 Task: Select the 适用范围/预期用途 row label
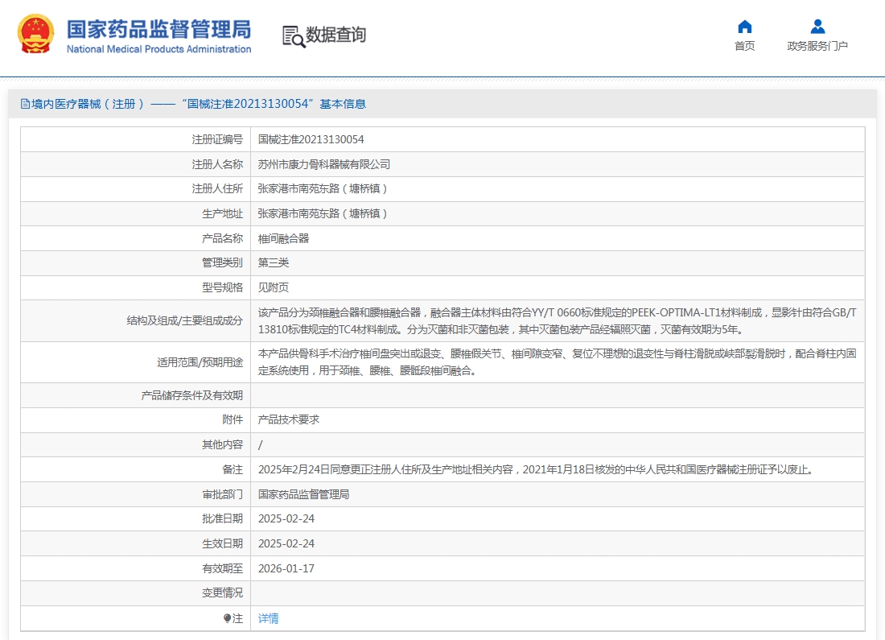tap(200, 362)
